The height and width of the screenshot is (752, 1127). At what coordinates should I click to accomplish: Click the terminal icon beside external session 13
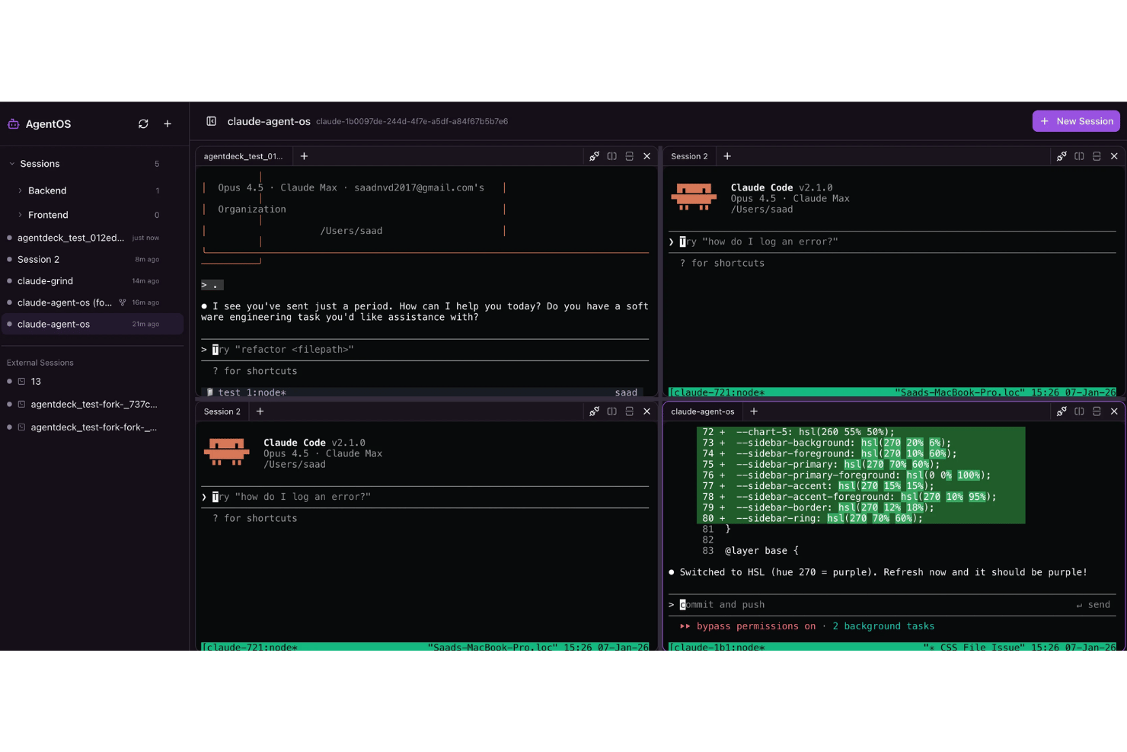click(x=21, y=381)
